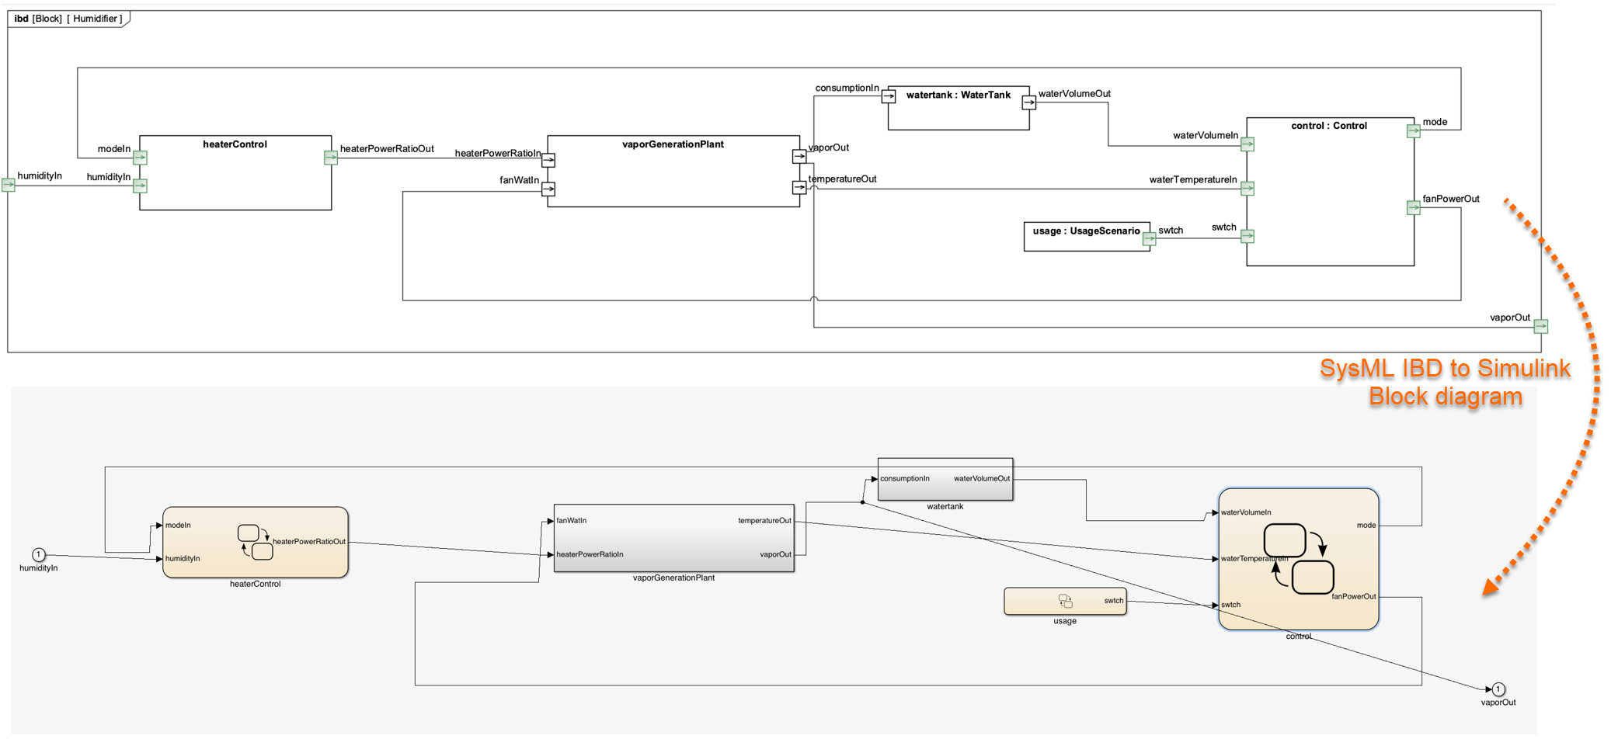This screenshot has height=753, width=1611.
Task: Open the control Stateflow chart in Simulink
Action: (x=1299, y=558)
